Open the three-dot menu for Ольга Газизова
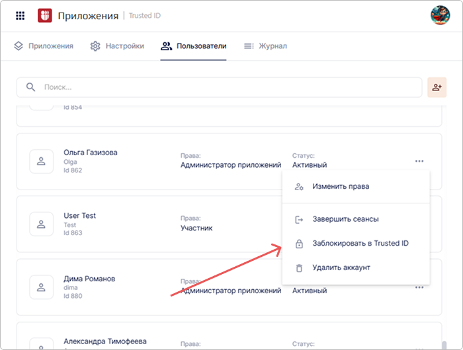This screenshot has width=463, height=350. pyautogui.click(x=419, y=161)
